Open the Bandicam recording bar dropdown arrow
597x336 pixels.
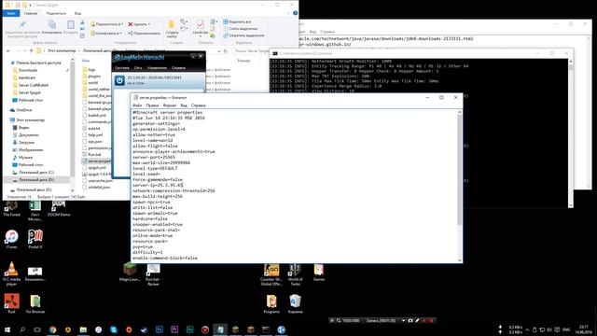tap(403, 321)
